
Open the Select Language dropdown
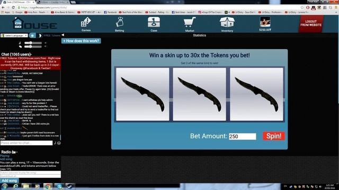(14, 35)
